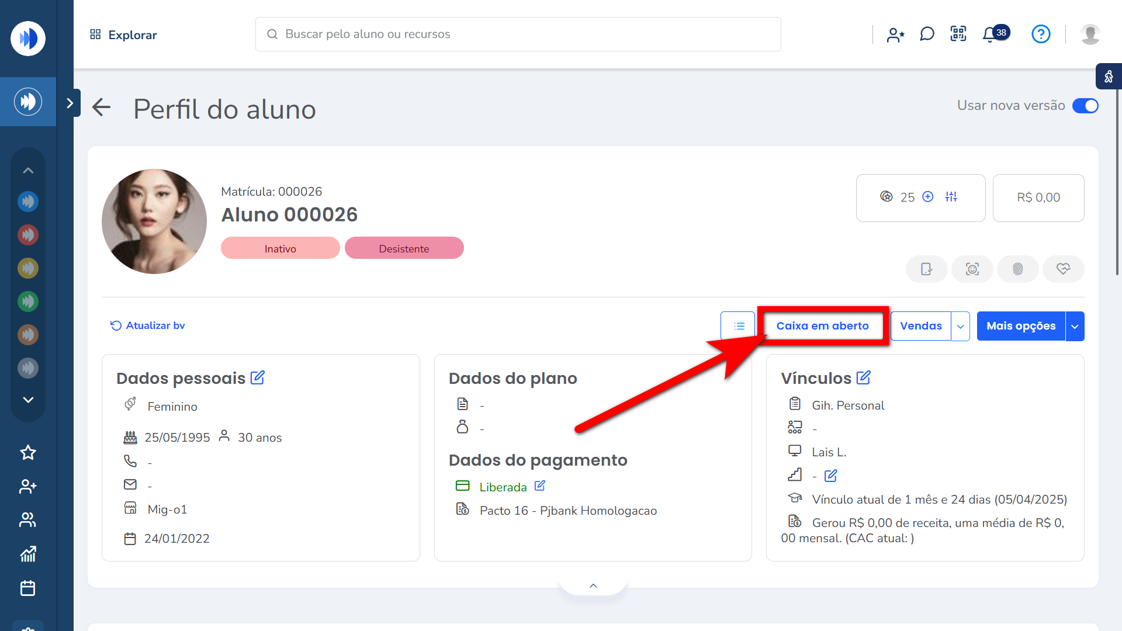Open the help question mark icon

[x=1041, y=34]
